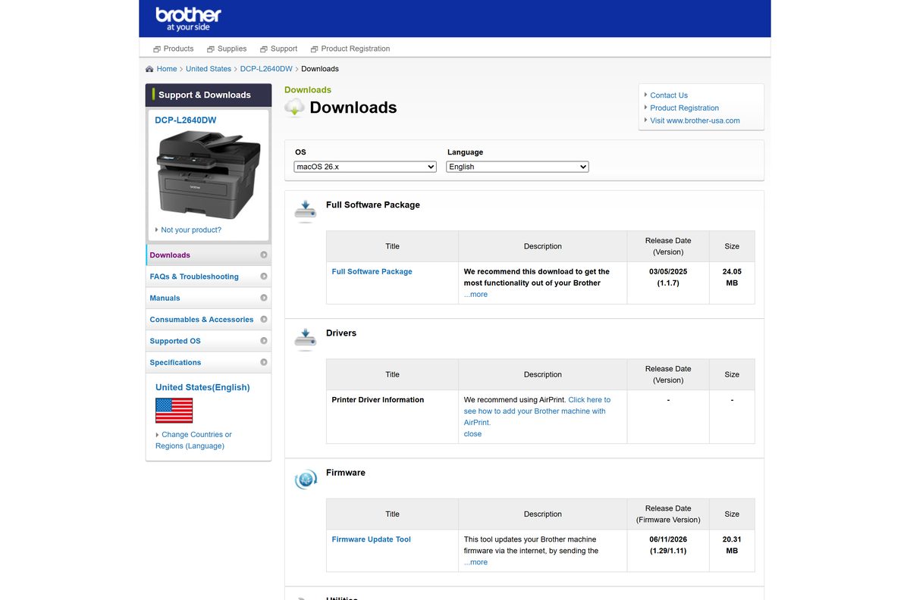
Task: Visit www.brother-usa.com link
Action: coord(695,120)
